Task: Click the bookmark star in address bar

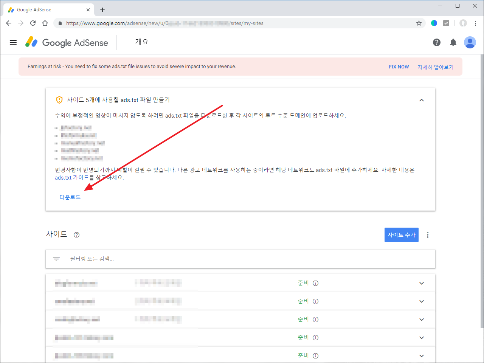Action: pyautogui.click(x=419, y=23)
